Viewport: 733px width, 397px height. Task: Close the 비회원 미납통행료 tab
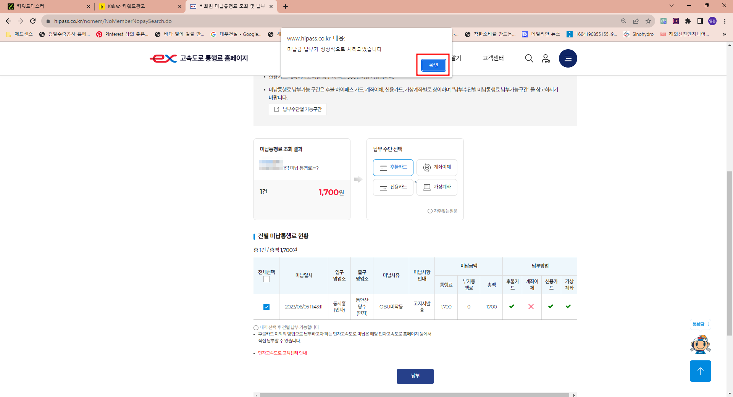coord(271,6)
